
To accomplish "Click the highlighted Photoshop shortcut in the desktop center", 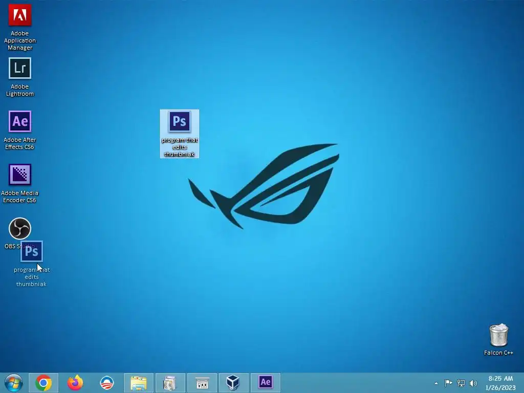I will (x=180, y=134).
